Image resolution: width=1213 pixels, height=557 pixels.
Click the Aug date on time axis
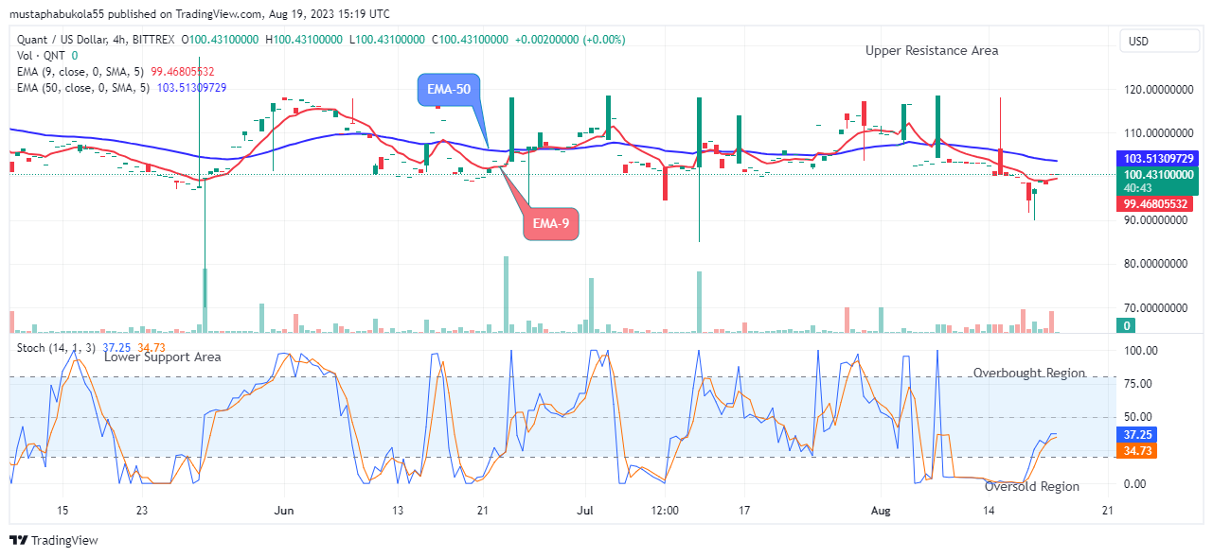881,511
